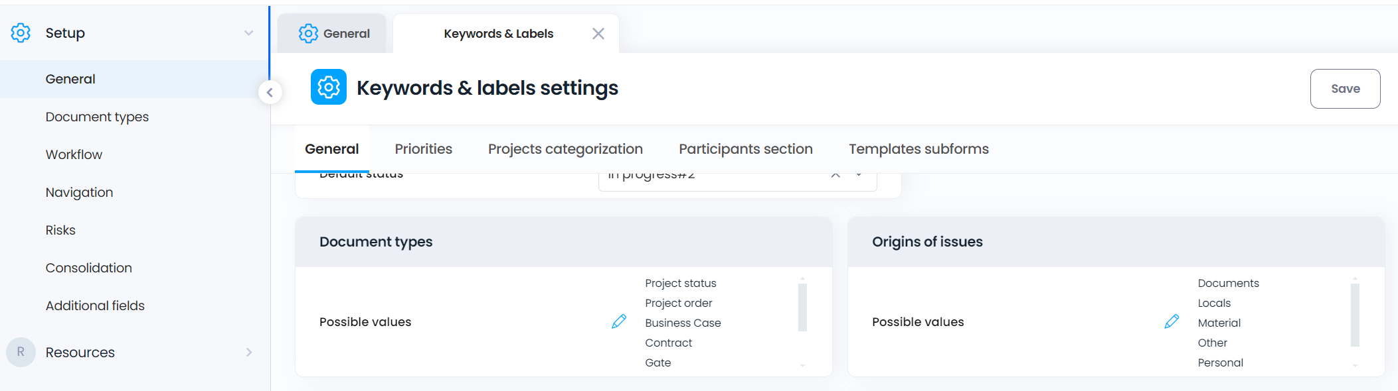The width and height of the screenshot is (1398, 391).
Task: Edit Origins of issues values with pencil
Action: coord(1172,322)
